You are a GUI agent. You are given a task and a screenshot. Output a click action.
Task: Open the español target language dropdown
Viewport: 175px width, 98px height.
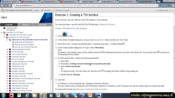[48, 10]
